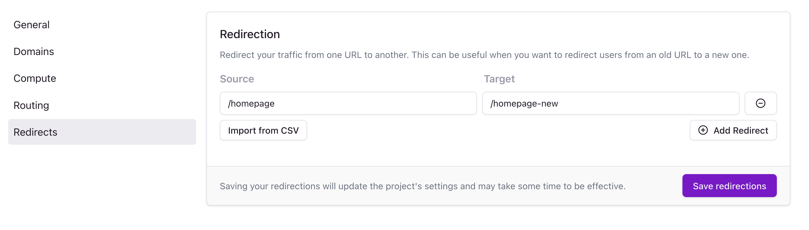Open the Compute settings page
Image resolution: width=809 pixels, height=230 pixels.
[x=34, y=78]
